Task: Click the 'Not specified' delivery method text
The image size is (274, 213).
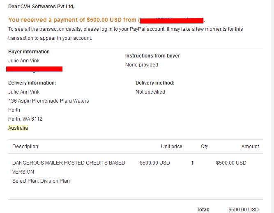Action: click(x=150, y=92)
